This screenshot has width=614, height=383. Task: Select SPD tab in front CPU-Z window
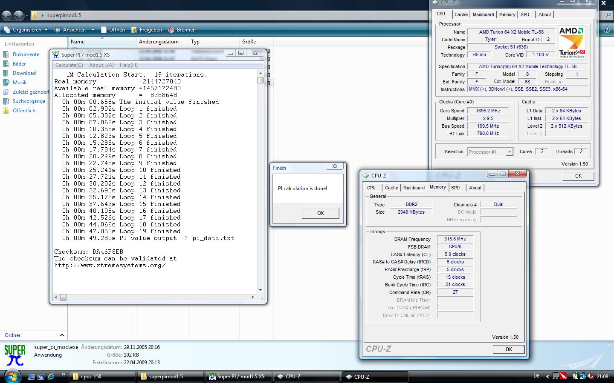coord(455,188)
